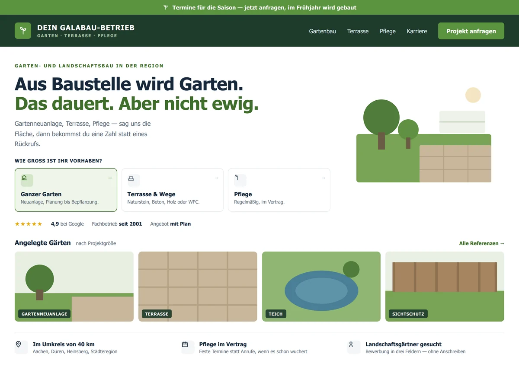This screenshot has width=519, height=389.
Task: Click 'WIE GROSS IST IHR VORHABEN?' label
Action: 58,161
